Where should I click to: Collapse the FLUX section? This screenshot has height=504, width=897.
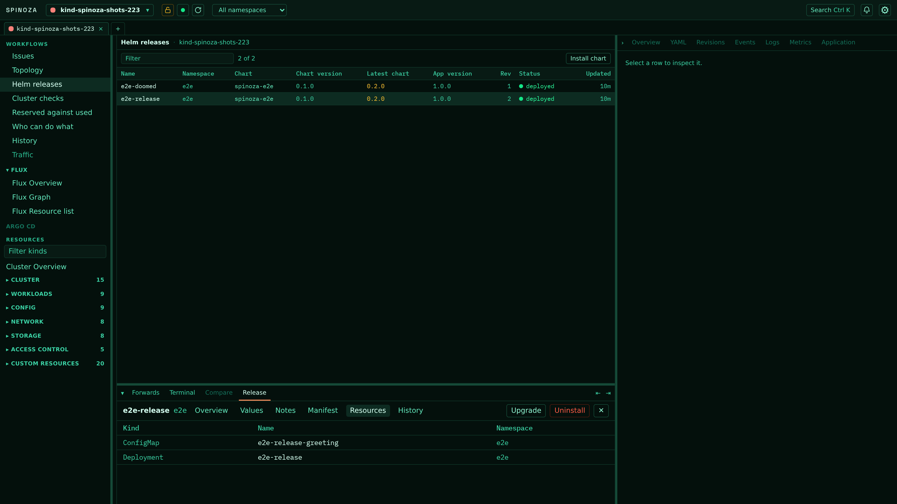pyautogui.click(x=17, y=170)
